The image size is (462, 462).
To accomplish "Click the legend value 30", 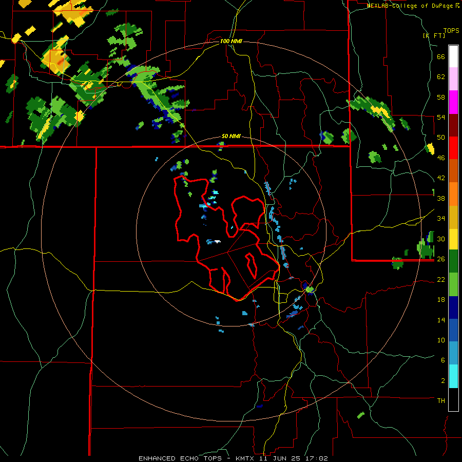I will 441,239.
